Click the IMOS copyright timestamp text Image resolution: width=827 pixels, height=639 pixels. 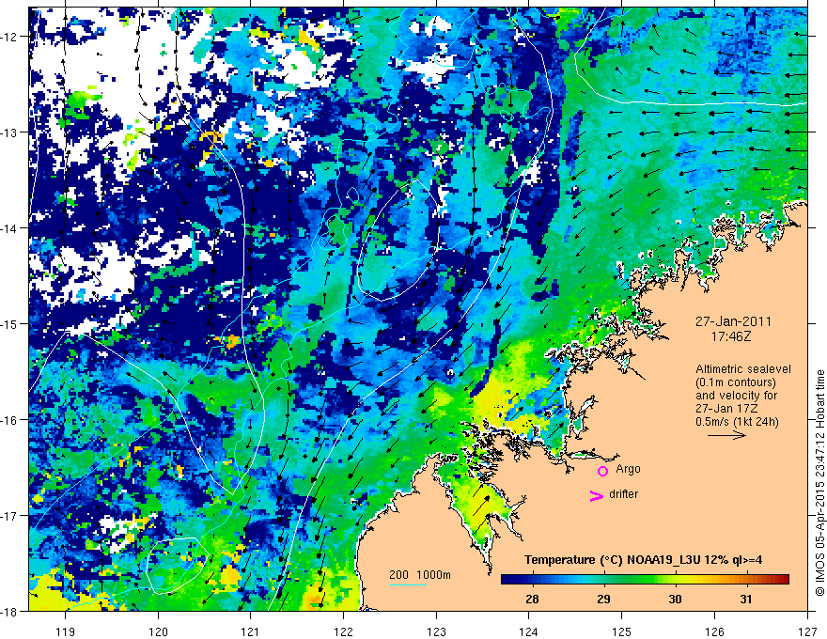click(x=820, y=483)
